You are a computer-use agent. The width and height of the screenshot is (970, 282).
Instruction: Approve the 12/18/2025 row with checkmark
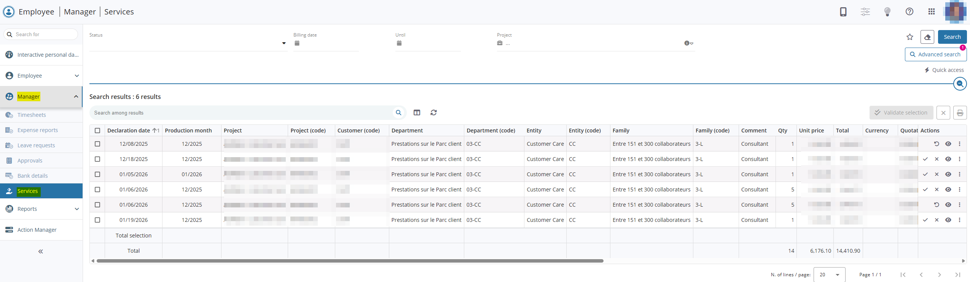925,159
